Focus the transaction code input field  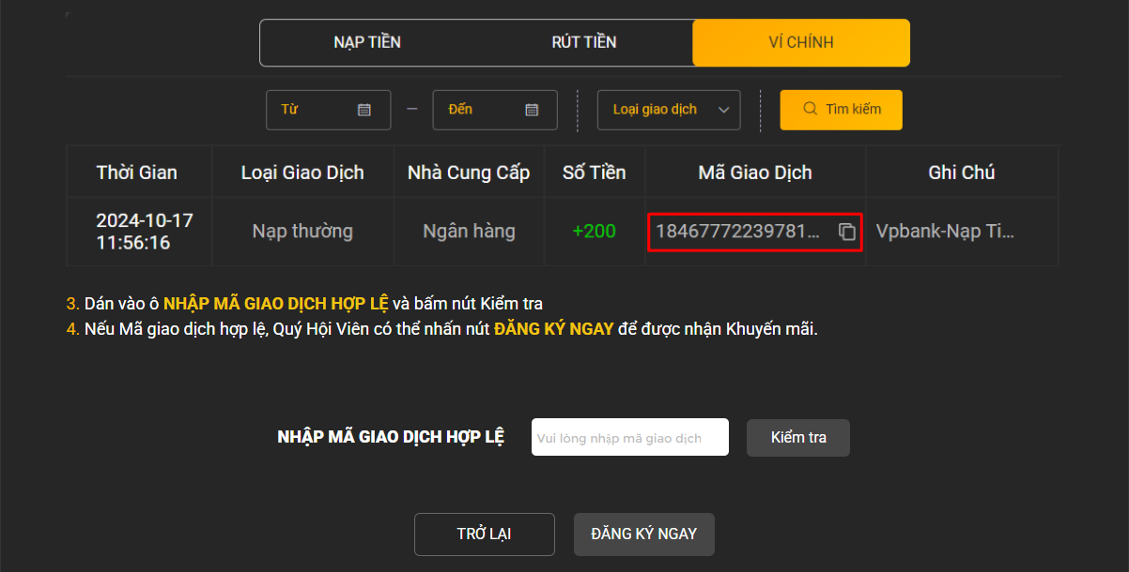coord(629,437)
